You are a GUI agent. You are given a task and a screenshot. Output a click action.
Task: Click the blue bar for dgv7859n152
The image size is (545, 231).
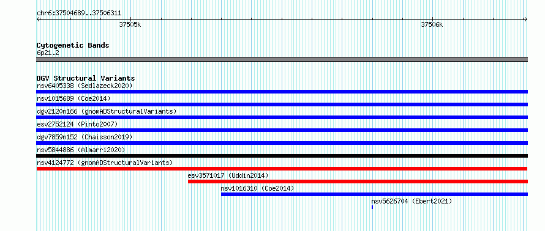pos(282,143)
